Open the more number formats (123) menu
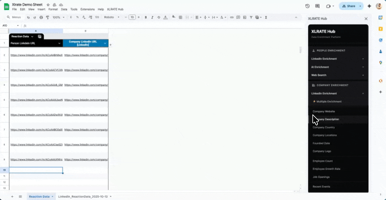The height and width of the screenshot is (200, 386). click(x=97, y=17)
